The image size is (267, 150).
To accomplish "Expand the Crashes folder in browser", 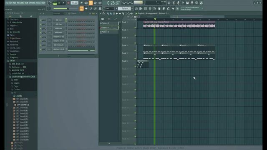I will click(17, 90).
